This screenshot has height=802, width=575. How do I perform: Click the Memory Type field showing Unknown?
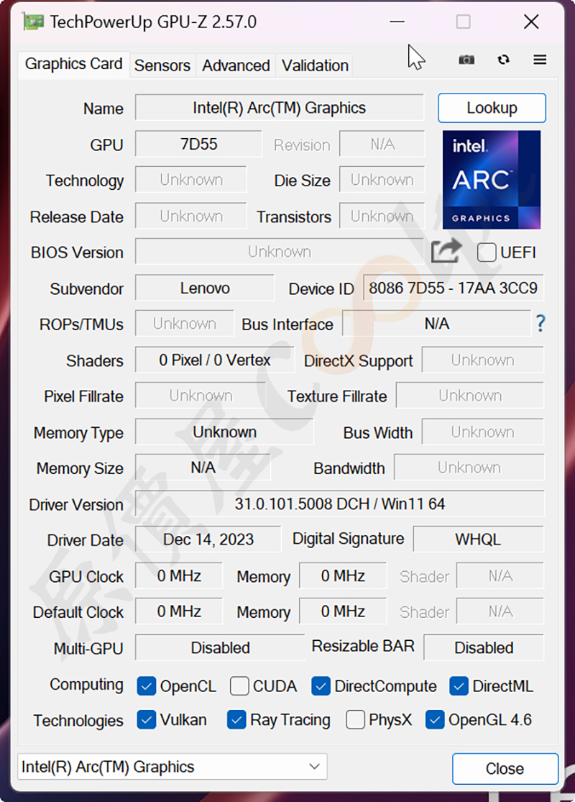click(x=224, y=432)
